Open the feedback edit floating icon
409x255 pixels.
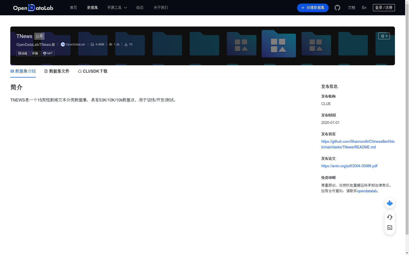390,227
